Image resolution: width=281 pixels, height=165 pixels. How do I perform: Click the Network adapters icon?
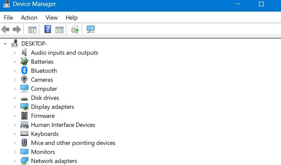tap(24, 161)
